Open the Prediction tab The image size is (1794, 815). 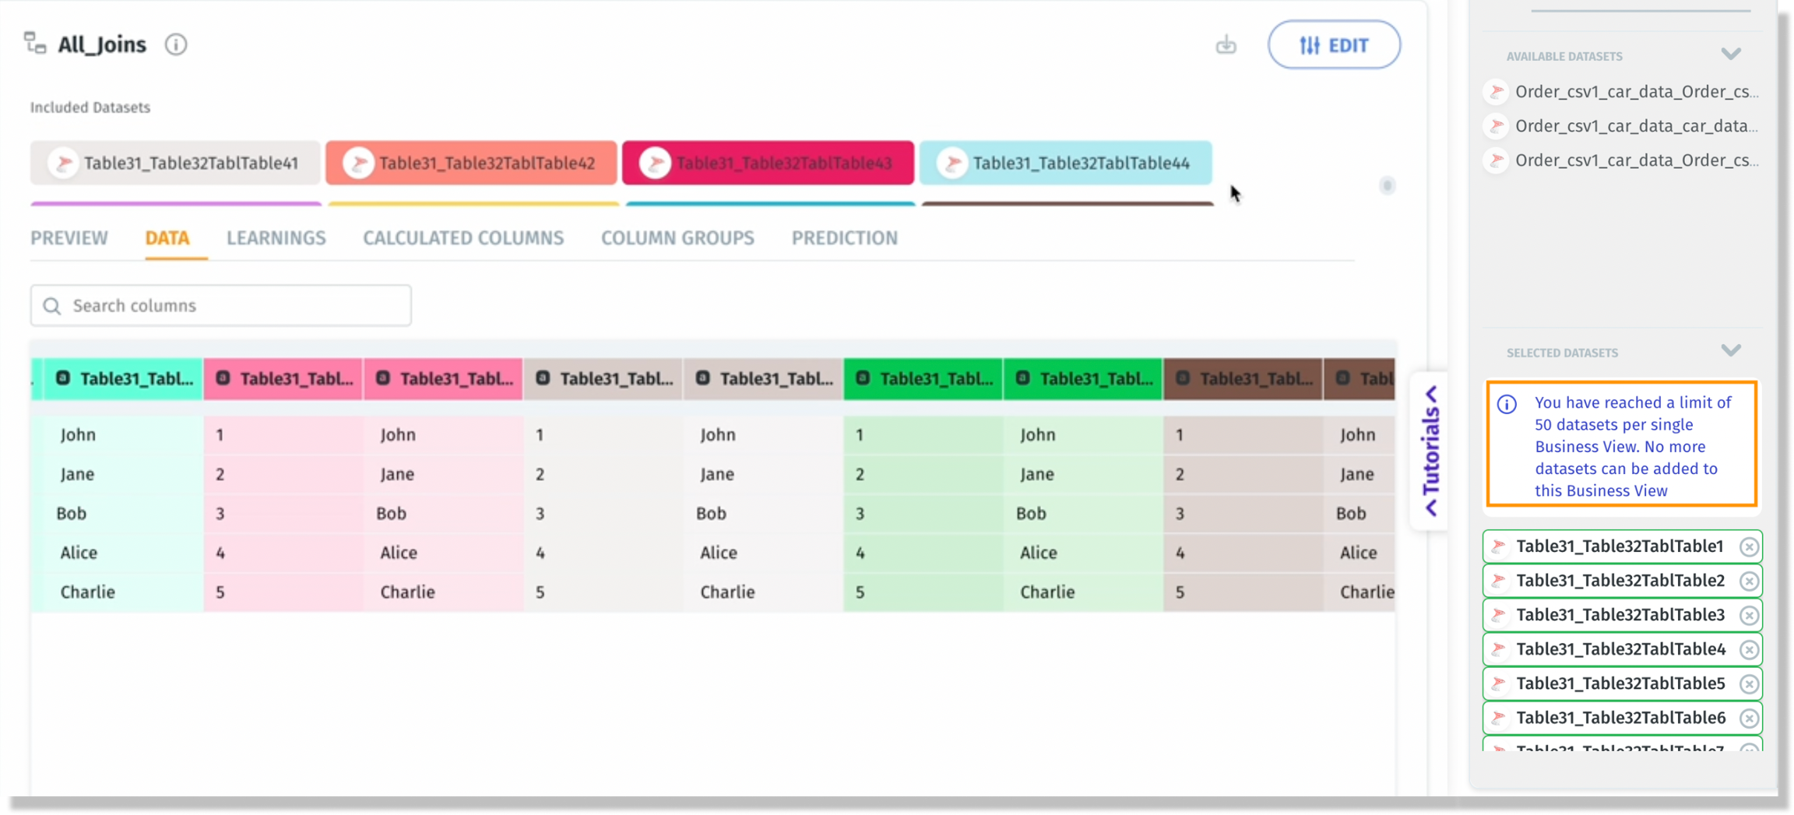coord(844,238)
